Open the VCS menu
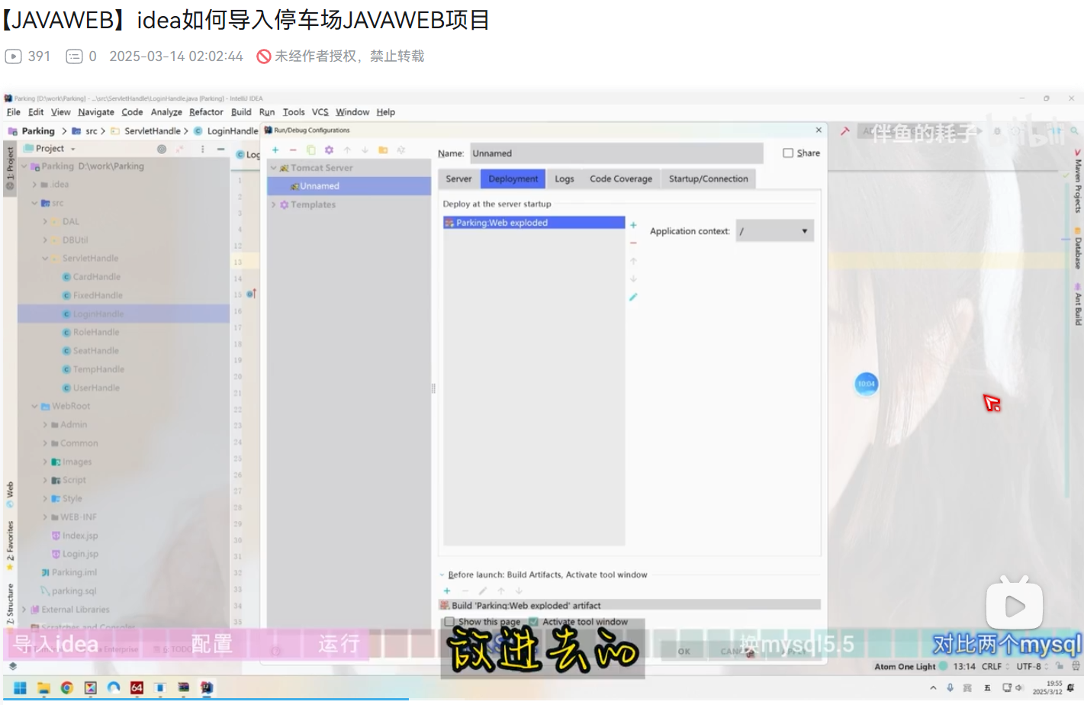The width and height of the screenshot is (1084, 705). (x=320, y=112)
